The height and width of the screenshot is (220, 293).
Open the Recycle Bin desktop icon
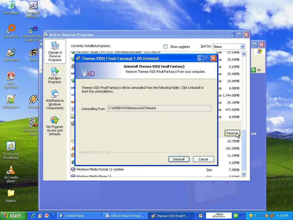click(x=11, y=8)
